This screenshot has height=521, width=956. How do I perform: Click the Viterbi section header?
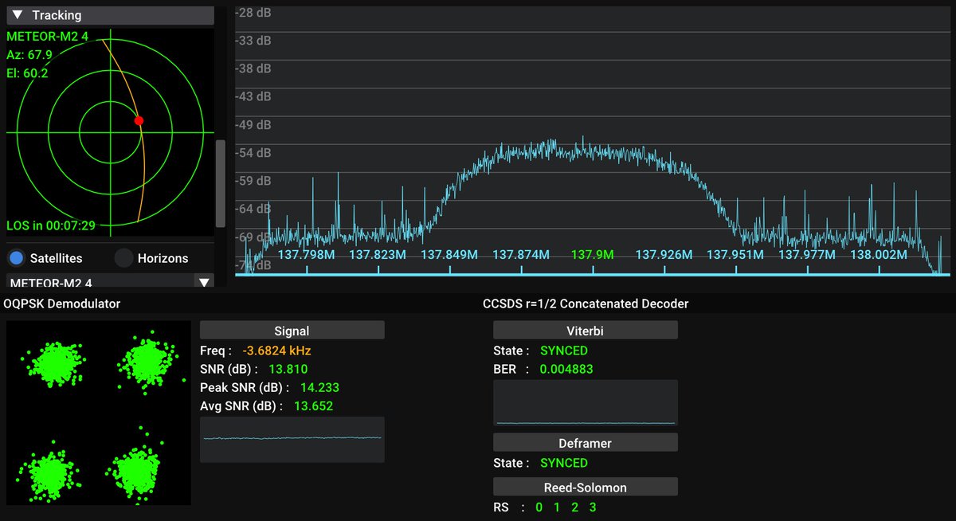(x=586, y=331)
